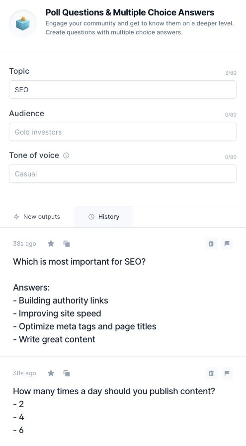Image resolution: width=246 pixels, height=446 pixels.
Task: Star the 'publish content' poll output
Action: [x=51, y=373]
